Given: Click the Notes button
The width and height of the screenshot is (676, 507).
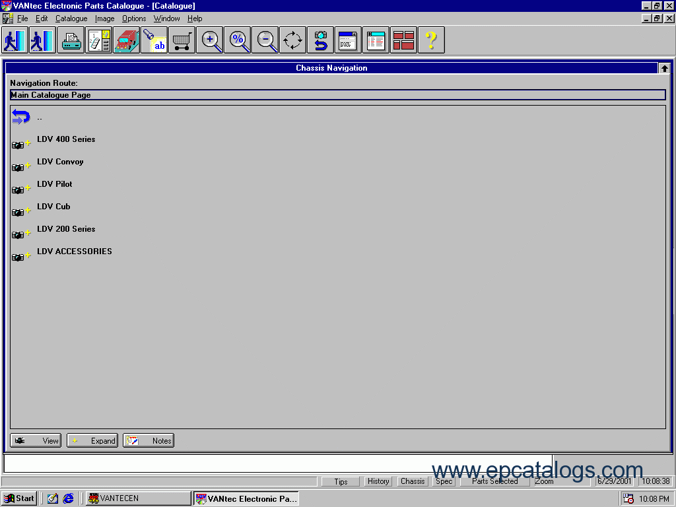Looking at the screenshot, I should click(149, 440).
